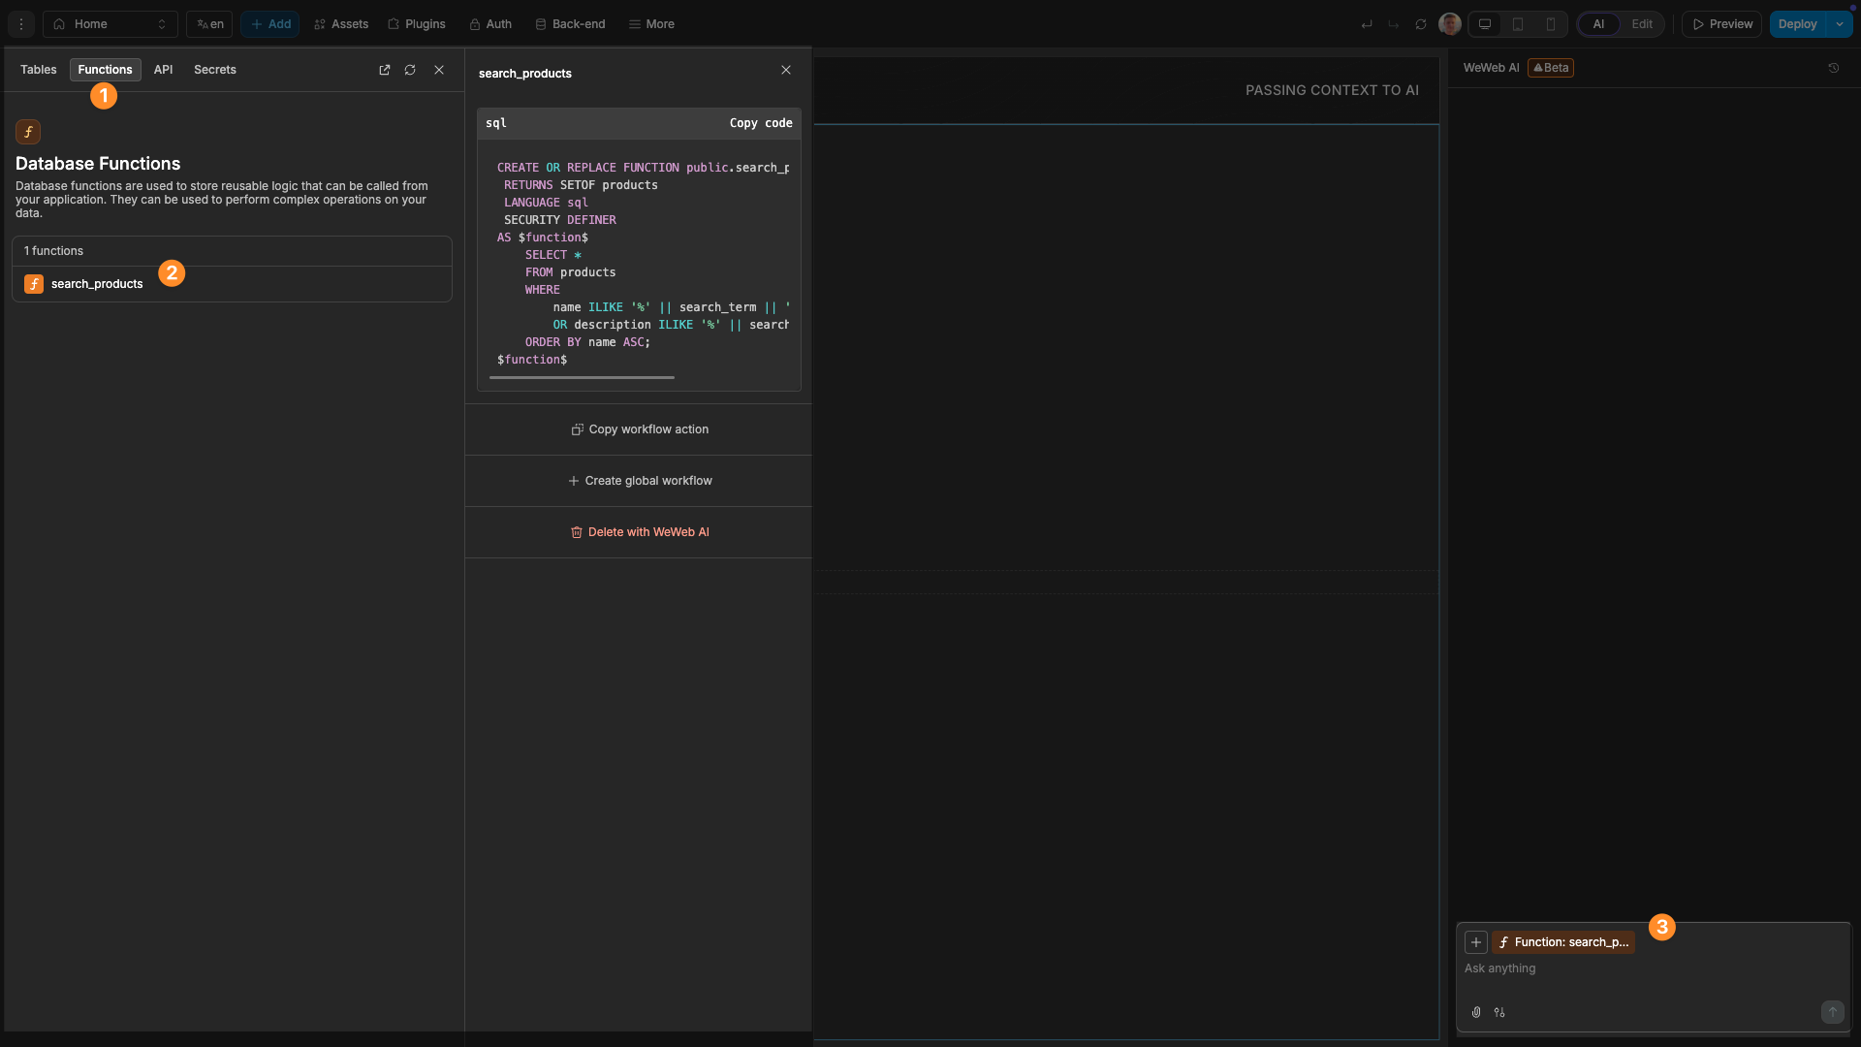Screen dimensions: 1861x1047
Task: Switch to mobile phone preview mode
Action: pyautogui.click(x=1551, y=24)
